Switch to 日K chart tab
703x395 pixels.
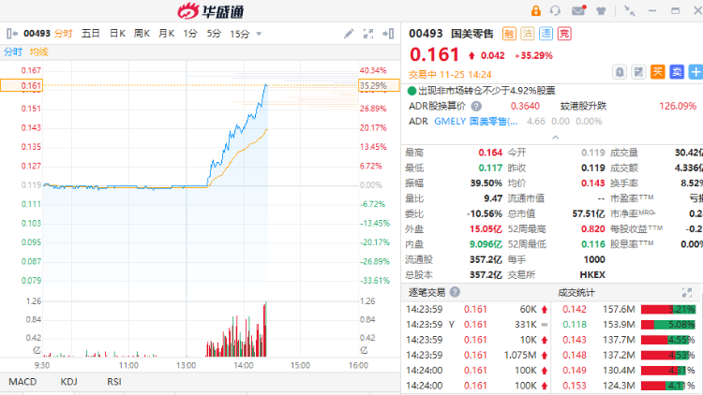pos(117,34)
